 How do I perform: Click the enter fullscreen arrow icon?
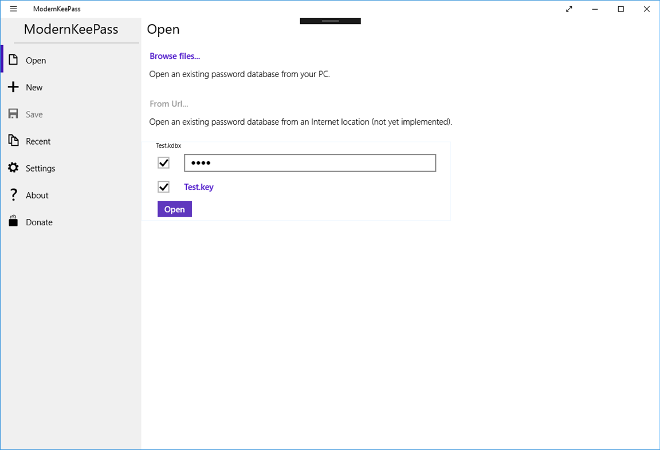point(568,9)
